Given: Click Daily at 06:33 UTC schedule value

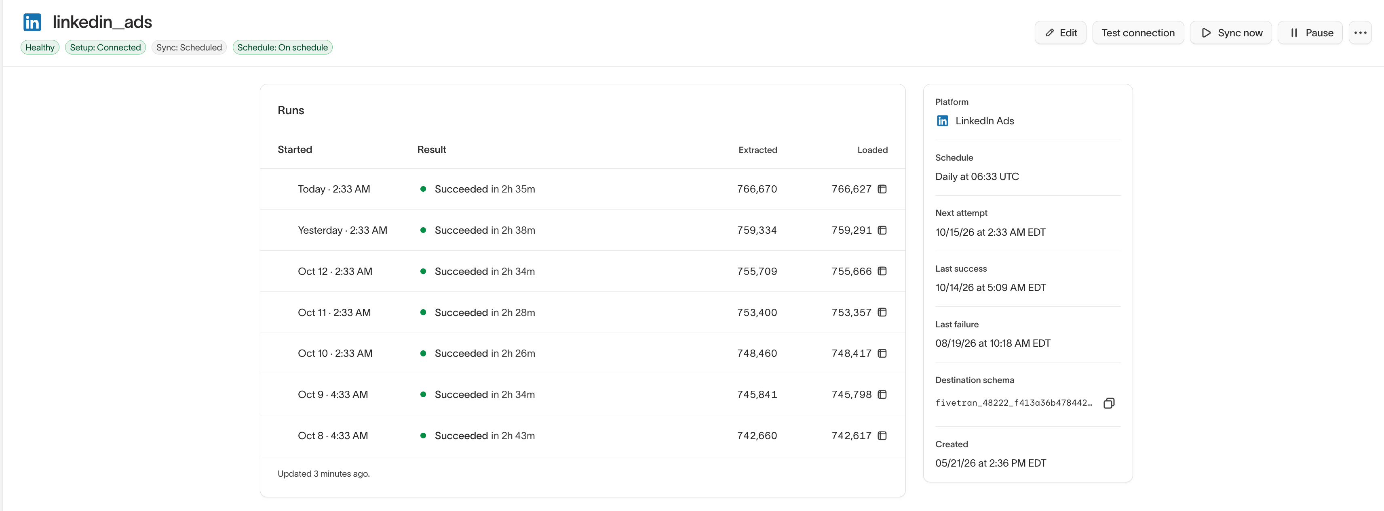Looking at the screenshot, I should point(977,177).
